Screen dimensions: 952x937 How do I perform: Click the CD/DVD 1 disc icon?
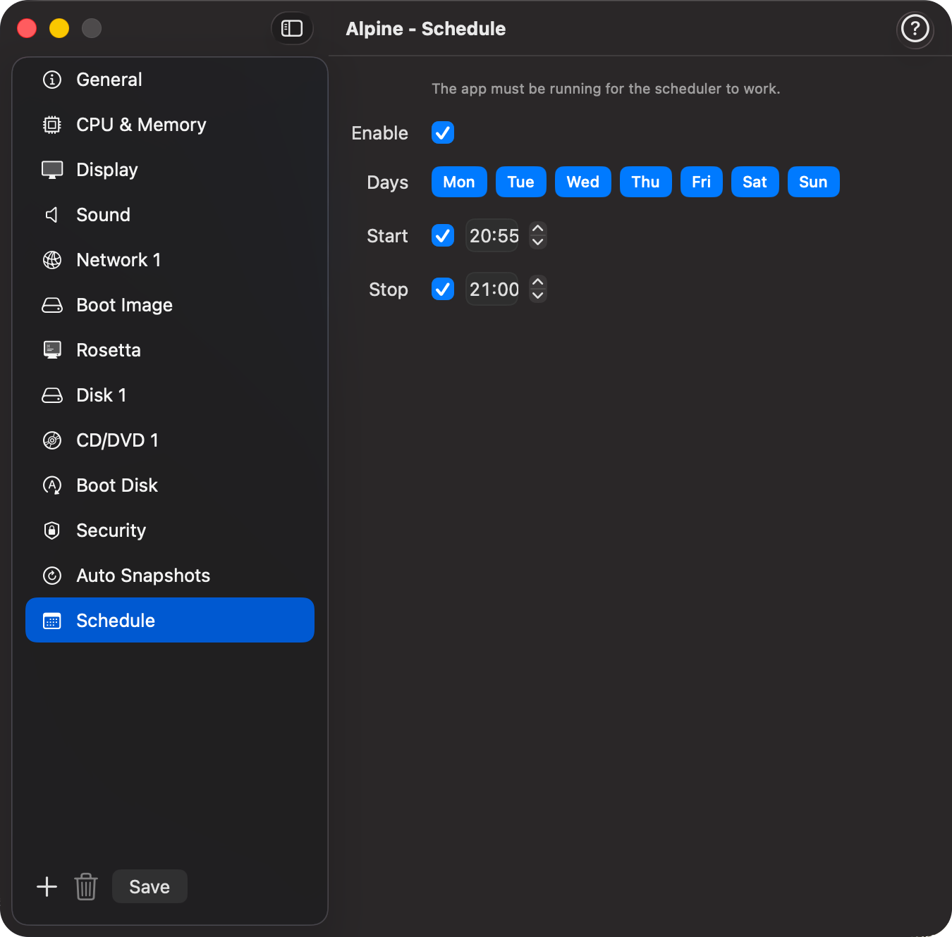point(51,440)
